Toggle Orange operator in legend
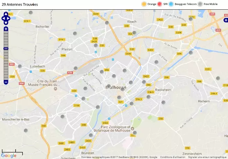This screenshot has height=159, width=228. pos(149,4)
